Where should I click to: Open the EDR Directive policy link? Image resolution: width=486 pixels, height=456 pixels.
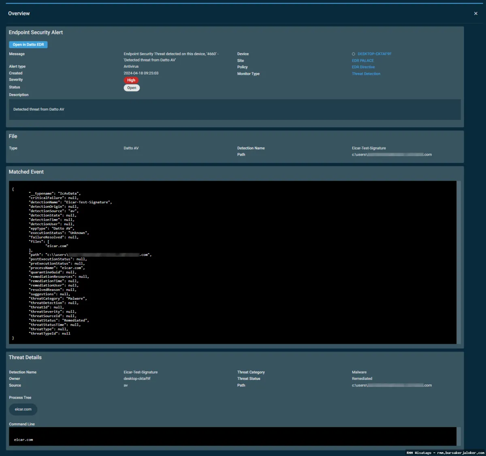click(363, 67)
